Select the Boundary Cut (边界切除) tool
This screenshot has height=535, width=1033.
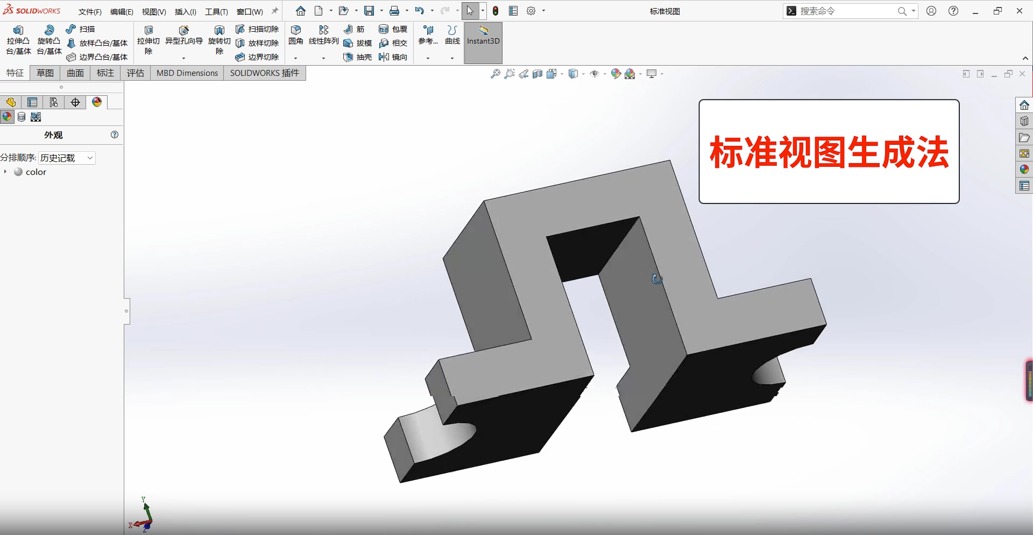(x=257, y=57)
